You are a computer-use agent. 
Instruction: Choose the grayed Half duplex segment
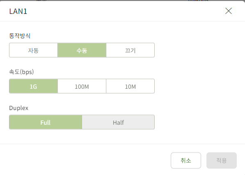tap(118, 122)
